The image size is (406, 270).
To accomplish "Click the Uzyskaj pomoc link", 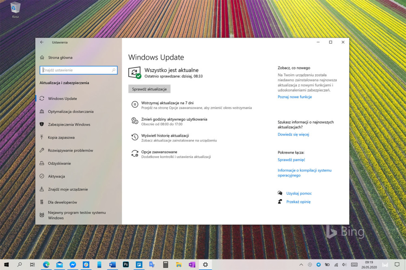I will click(299, 193).
